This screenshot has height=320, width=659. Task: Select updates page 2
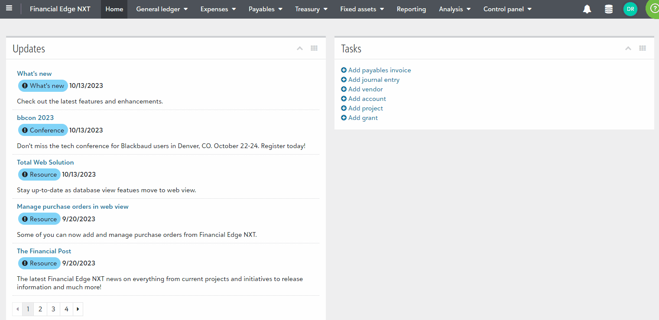click(40, 309)
